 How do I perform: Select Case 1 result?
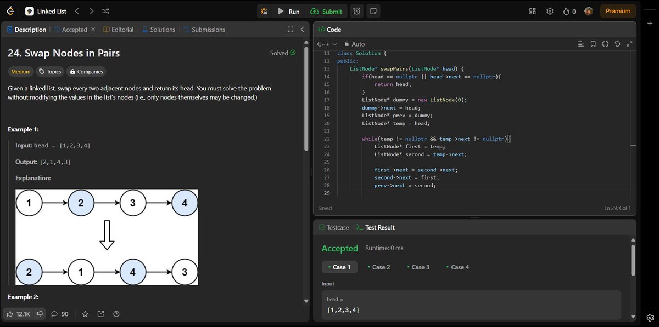[340, 267]
